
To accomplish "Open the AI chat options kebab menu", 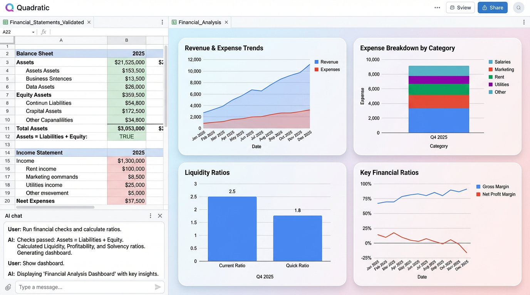I will point(150,216).
